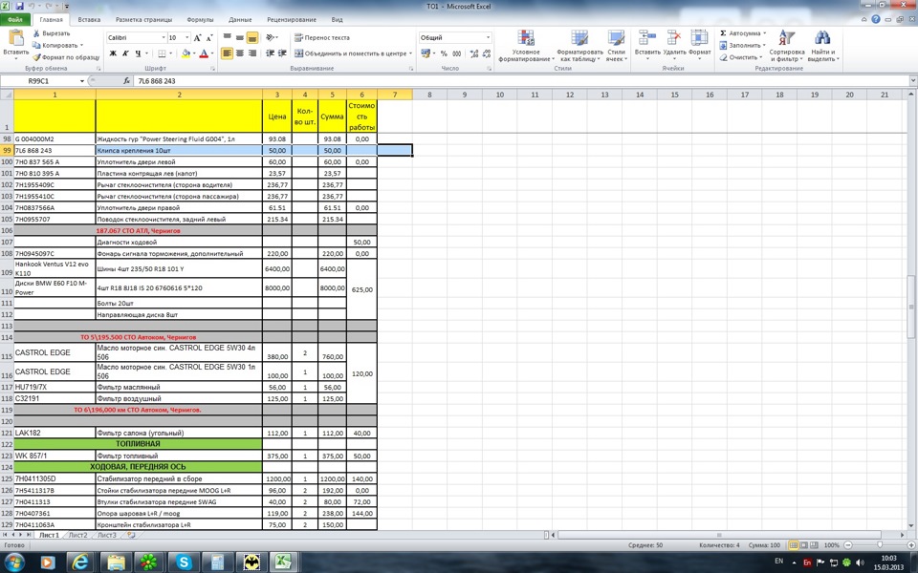Select the Лист3 sheet tab
Viewport: 918px width, 573px height.
[106, 535]
